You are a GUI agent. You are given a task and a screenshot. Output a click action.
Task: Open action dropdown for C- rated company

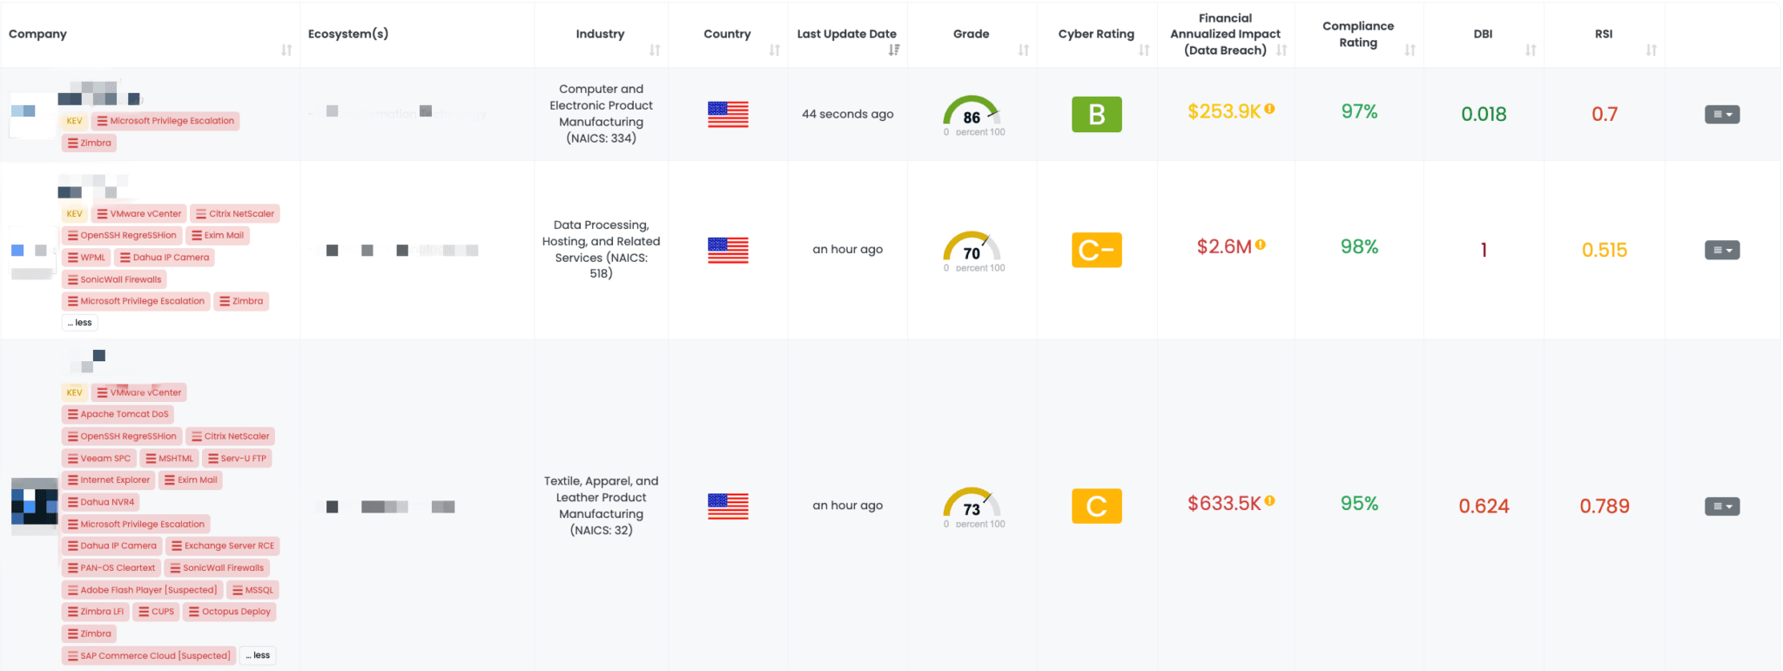1721,251
